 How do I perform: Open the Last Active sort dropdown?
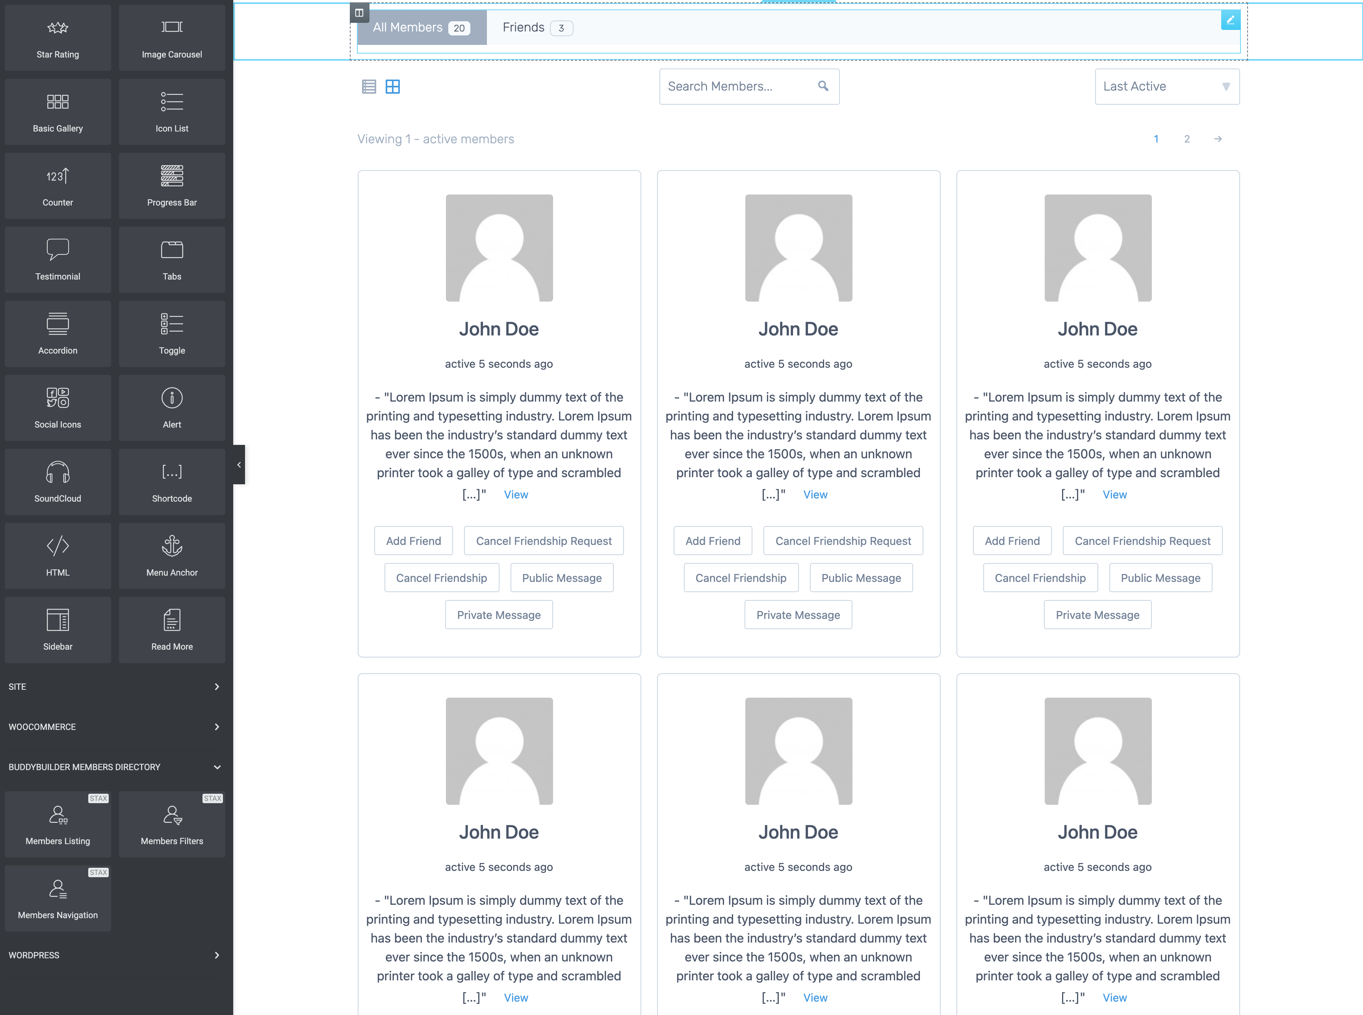coord(1166,86)
